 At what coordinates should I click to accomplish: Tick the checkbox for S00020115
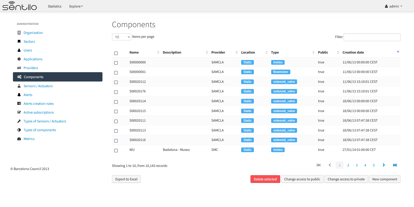click(x=116, y=112)
